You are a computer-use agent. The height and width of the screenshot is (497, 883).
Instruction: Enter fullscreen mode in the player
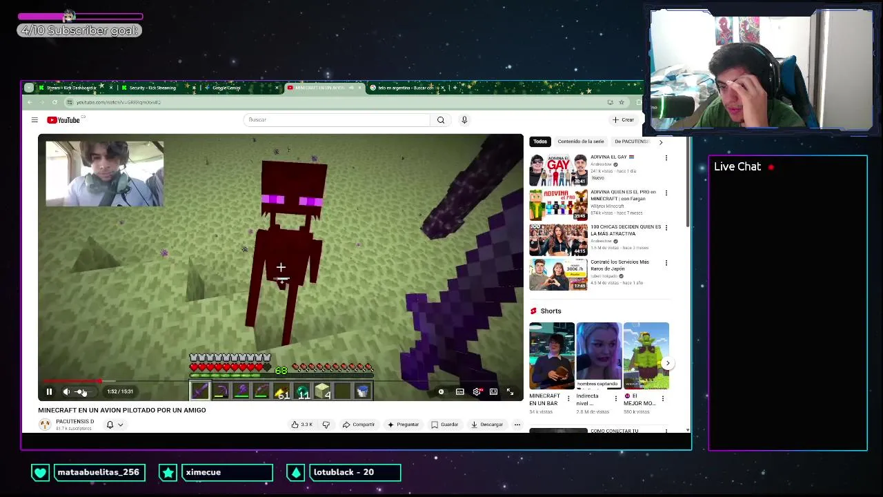510,392
